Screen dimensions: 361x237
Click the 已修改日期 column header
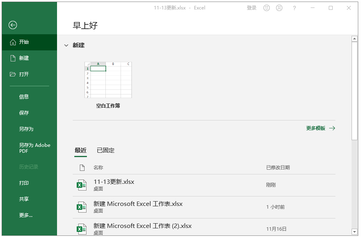pyautogui.click(x=278, y=168)
